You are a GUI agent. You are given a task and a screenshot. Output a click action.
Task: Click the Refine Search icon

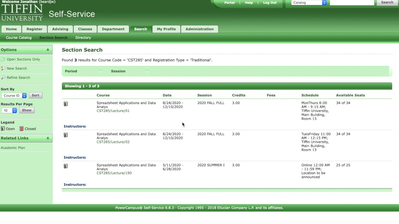pyautogui.click(x=3, y=77)
